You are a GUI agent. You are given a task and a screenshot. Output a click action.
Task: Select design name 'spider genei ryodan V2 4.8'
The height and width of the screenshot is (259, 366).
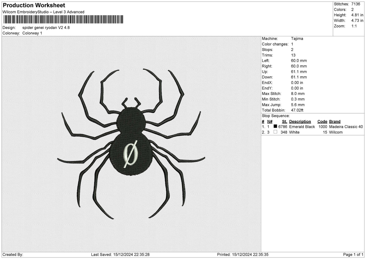46,27
